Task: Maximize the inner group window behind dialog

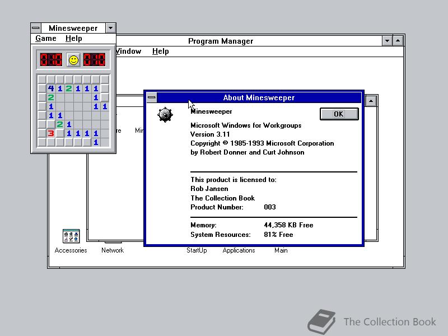Action: [371, 101]
